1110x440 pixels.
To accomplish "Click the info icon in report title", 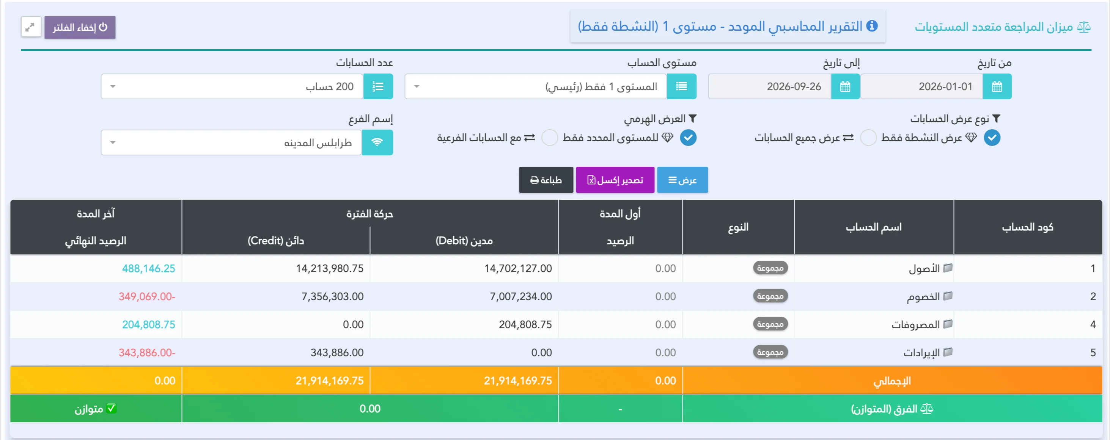I will point(872,26).
